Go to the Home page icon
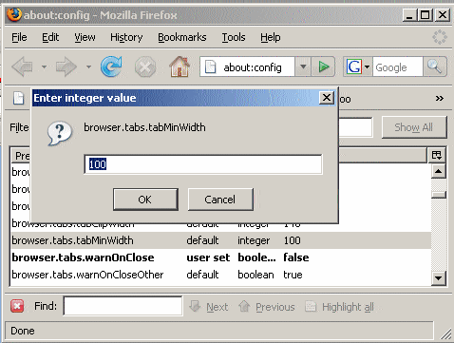The height and width of the screenshot is (343, 454). [180, 67]
